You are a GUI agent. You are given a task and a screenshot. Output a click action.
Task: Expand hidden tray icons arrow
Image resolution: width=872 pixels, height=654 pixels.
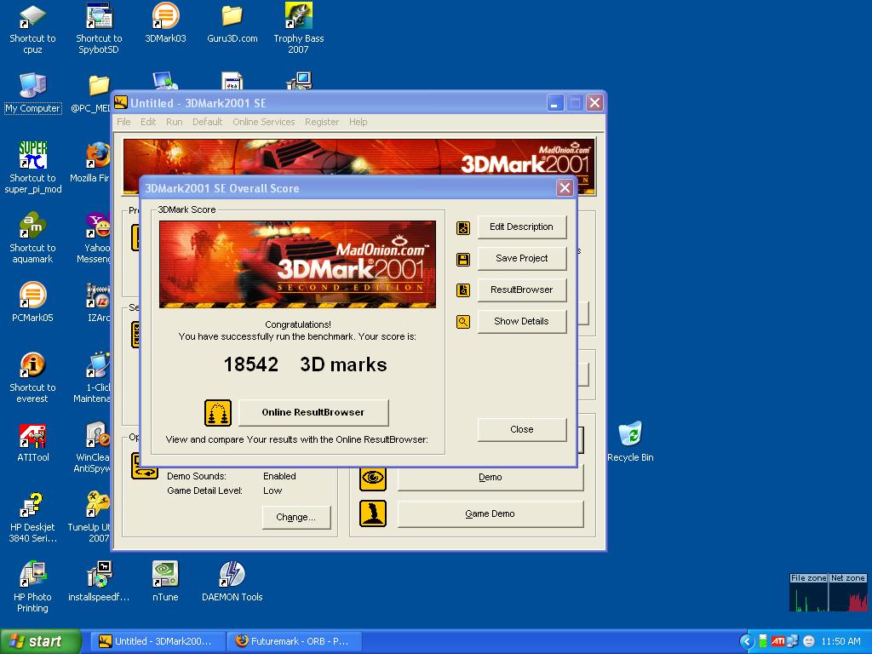(747, 642)
